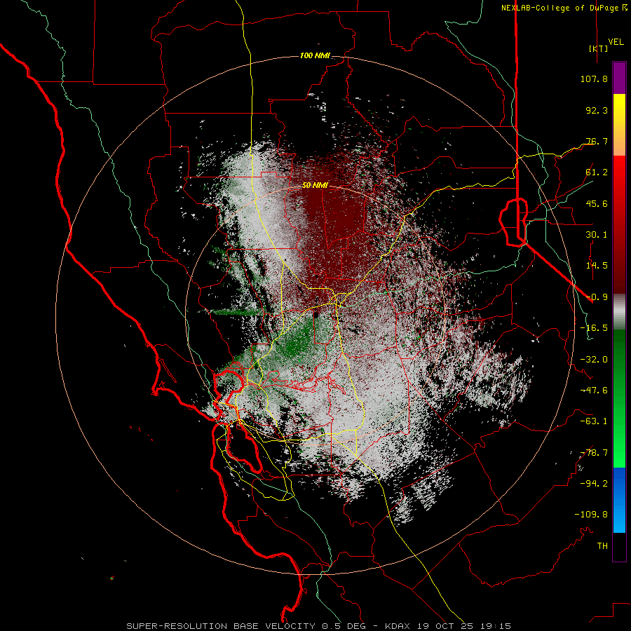Click the 61.2 legend value
The height and width of the screenshot is (631, 631).
point(597,172)
